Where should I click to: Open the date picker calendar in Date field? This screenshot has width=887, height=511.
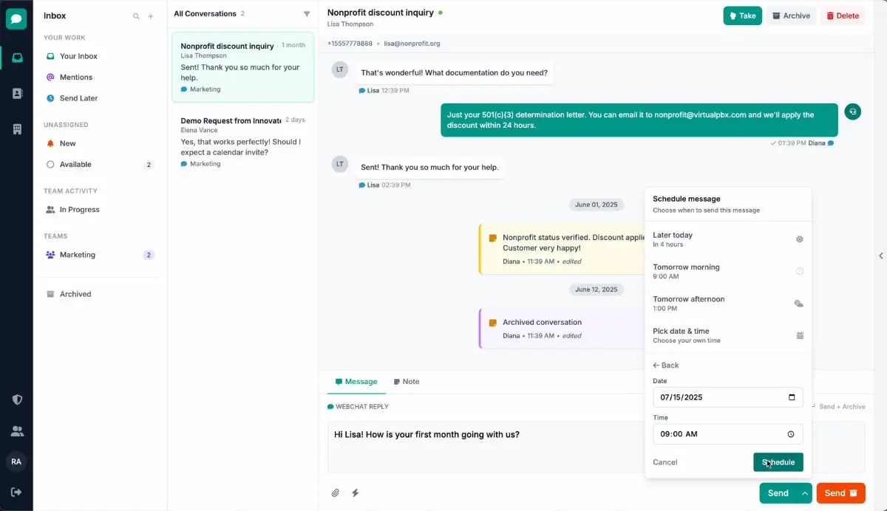tap(792, 397)
